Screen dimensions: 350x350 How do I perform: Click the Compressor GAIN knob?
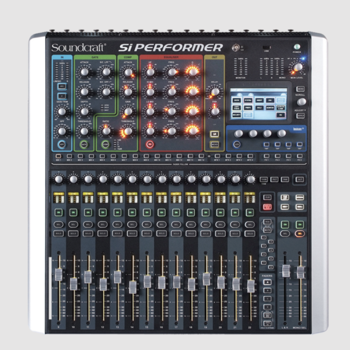pyautogui.click(x=128, y=111)
